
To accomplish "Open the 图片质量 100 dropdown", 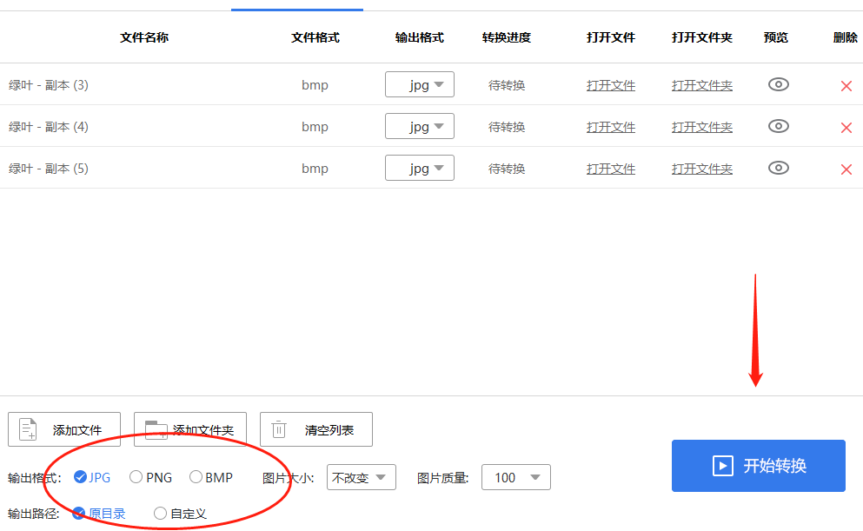I will (516, 478).
